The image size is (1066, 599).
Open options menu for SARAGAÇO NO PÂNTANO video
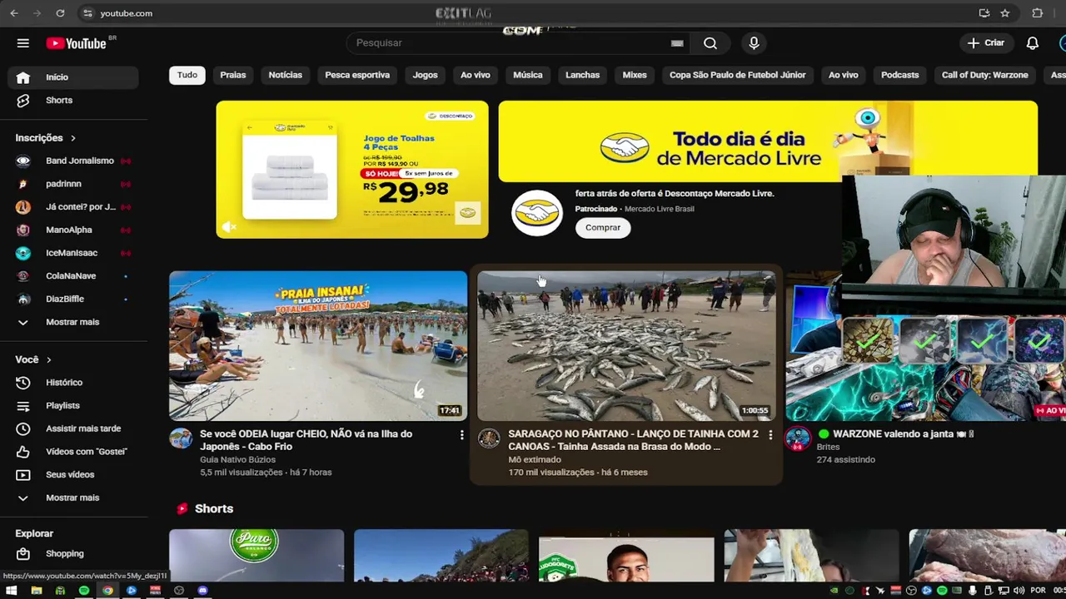770,435
